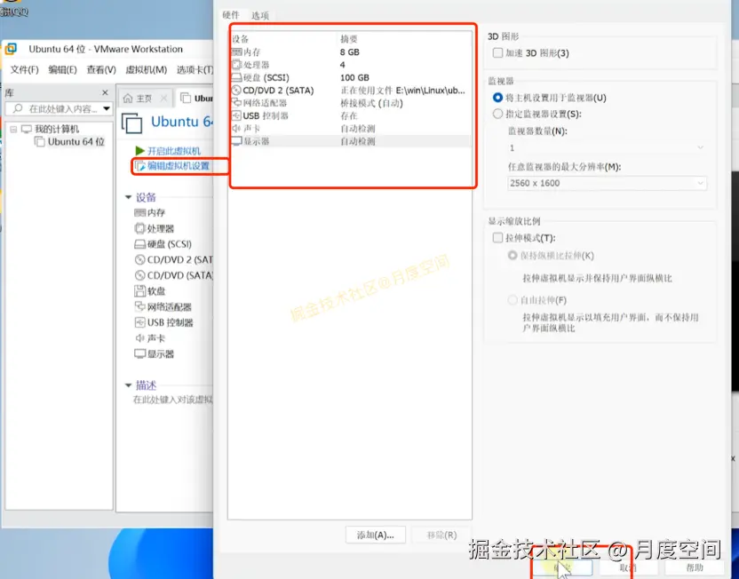Click the 显示器 icon in VM summary
Viewport: 739px width, 579px height.
140,353
